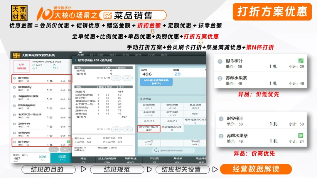Click the 折 badge on order row 8
The height and width of the screenshot is (178, 317).
[69, 142]
